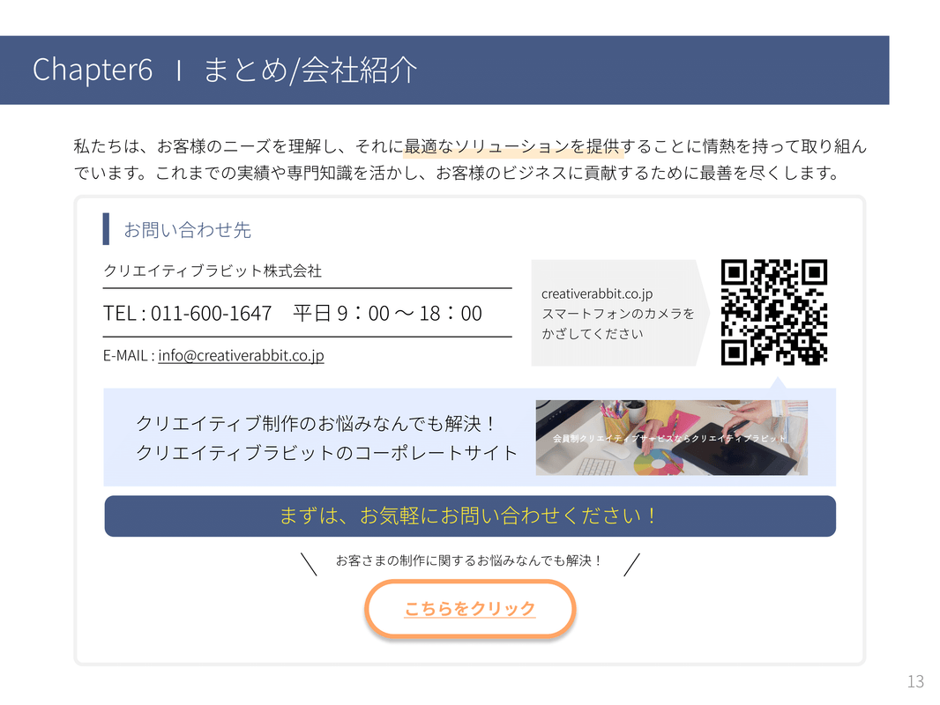This screenshot has height=705, width=940.
Task: Click the highlighted 最適なソリューションを提供 text
Action: (512, 146)
